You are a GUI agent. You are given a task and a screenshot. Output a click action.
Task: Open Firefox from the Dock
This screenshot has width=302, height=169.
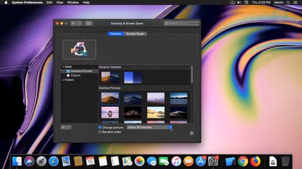(x=255, y=161)
